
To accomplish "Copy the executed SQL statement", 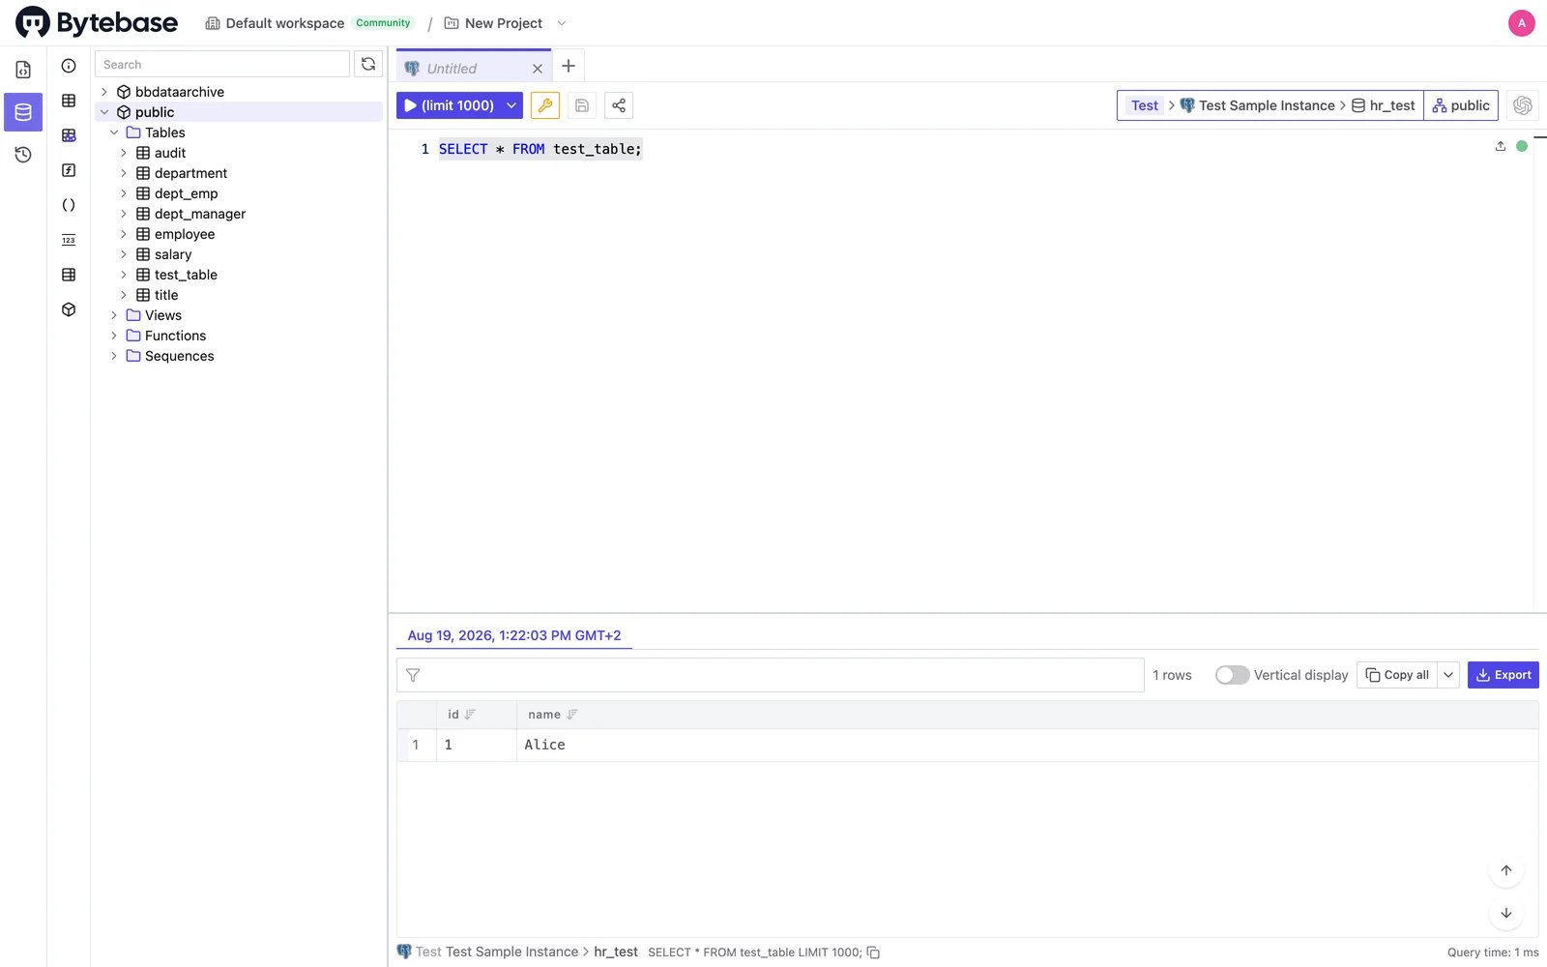I will [x=873, y=952].
